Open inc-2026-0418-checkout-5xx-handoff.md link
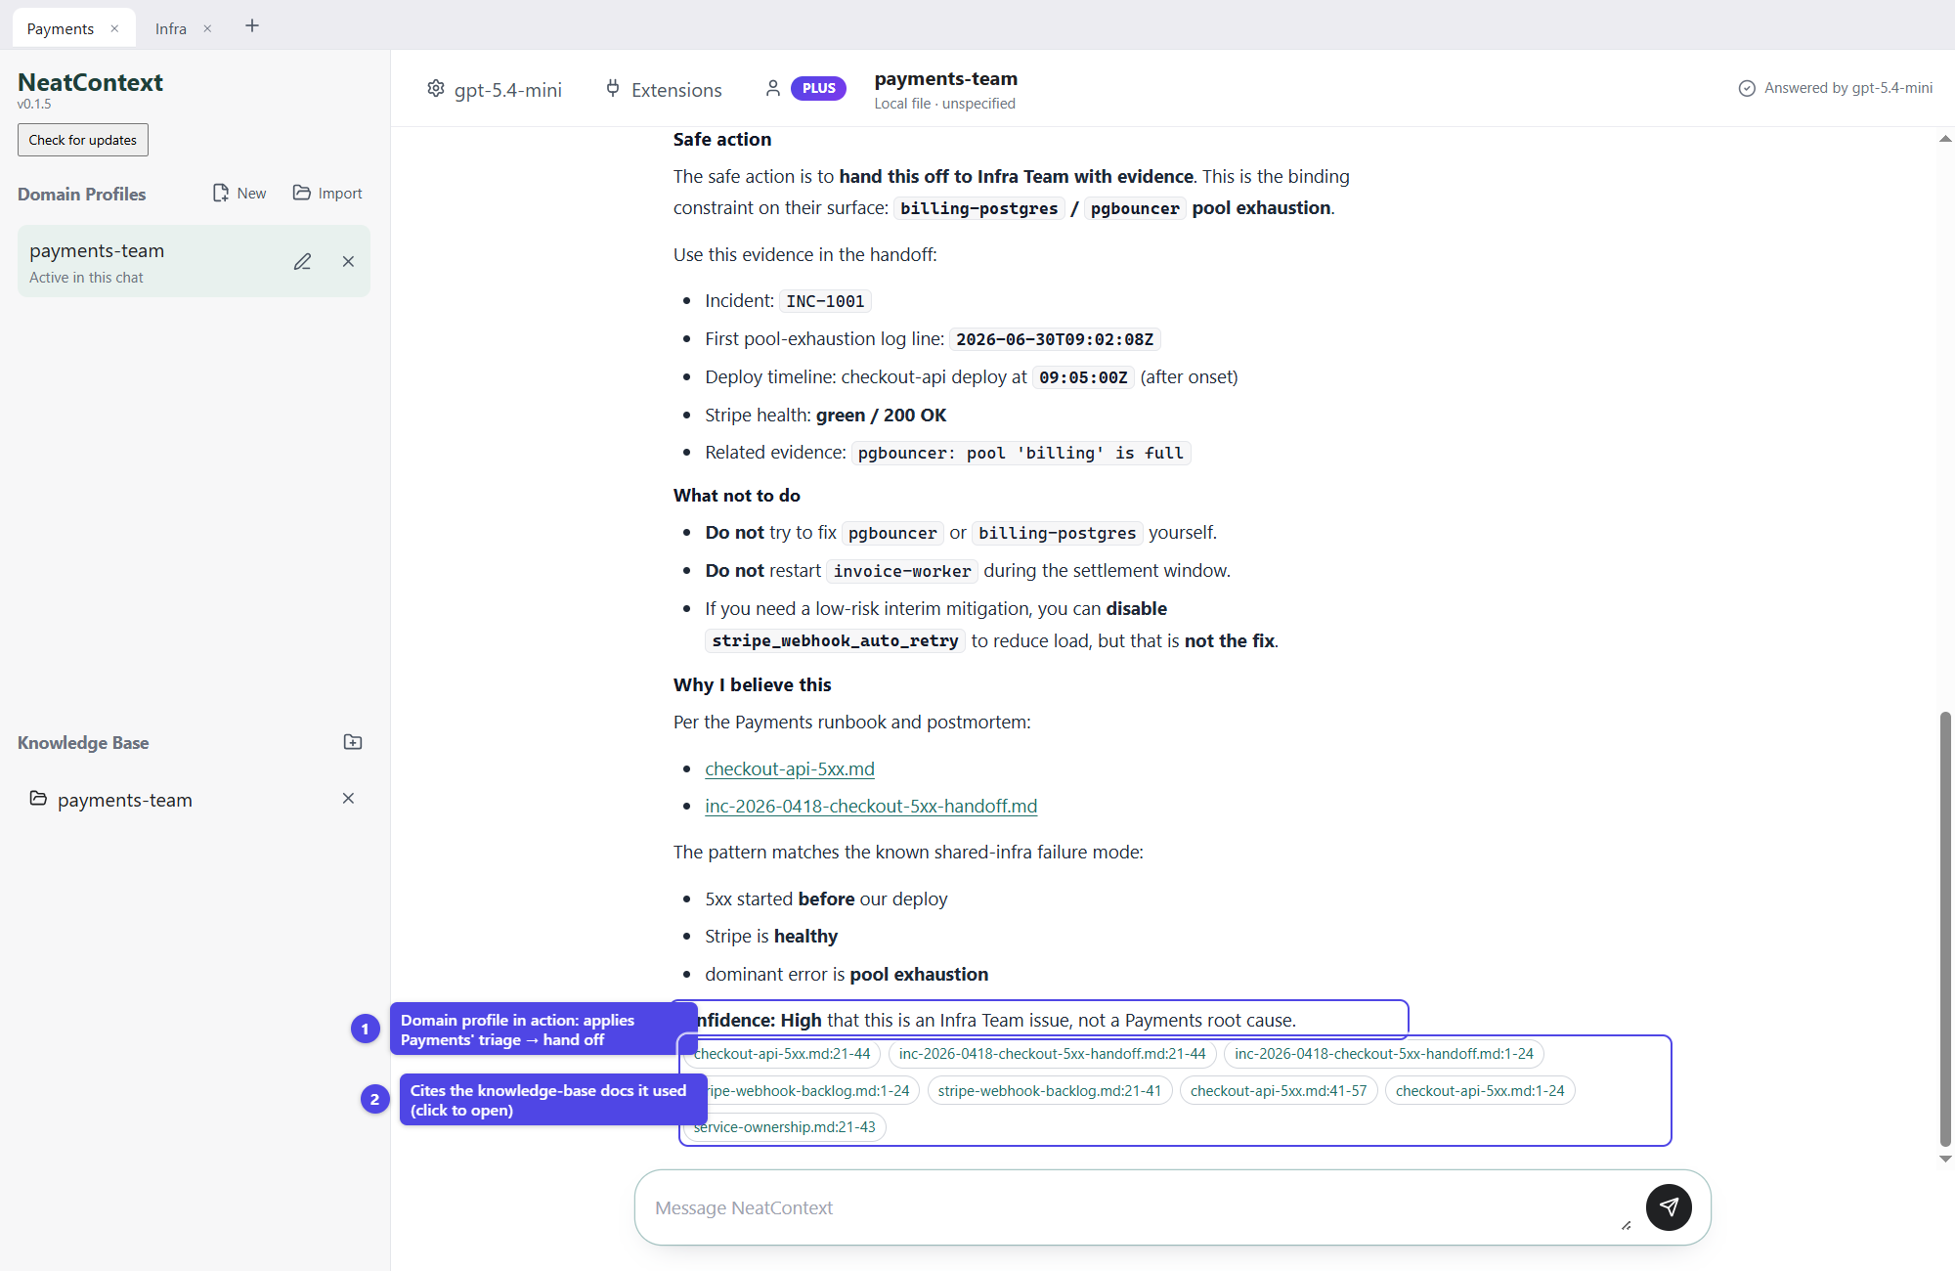 (871, 807)
